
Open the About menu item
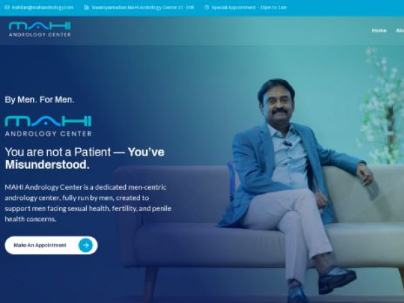pos(400,30)
